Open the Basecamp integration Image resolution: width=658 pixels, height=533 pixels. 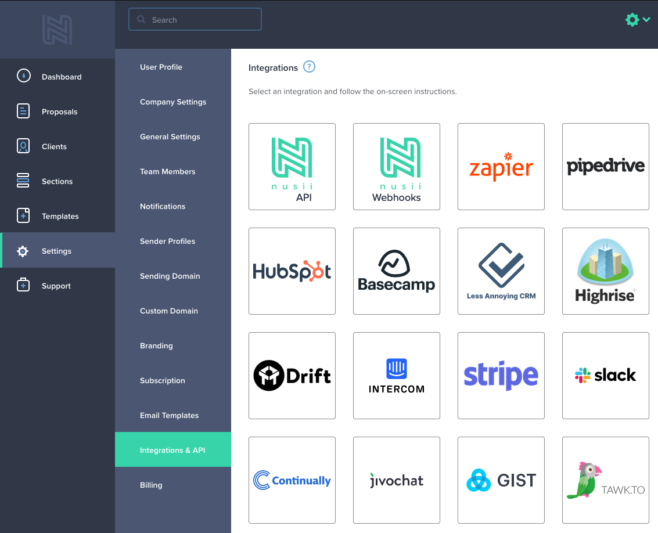pyautogui.click(x=397, y=271)
